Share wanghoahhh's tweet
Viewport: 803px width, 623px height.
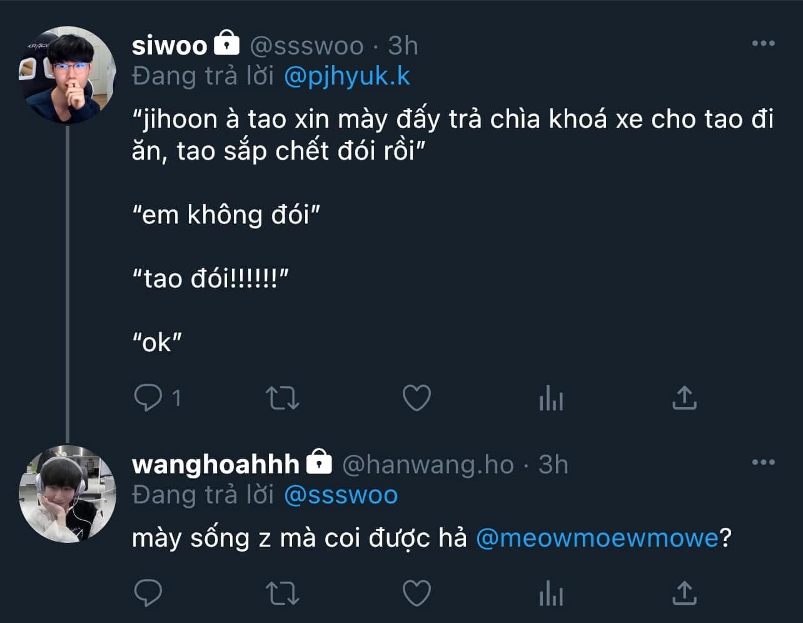point(684,592)
